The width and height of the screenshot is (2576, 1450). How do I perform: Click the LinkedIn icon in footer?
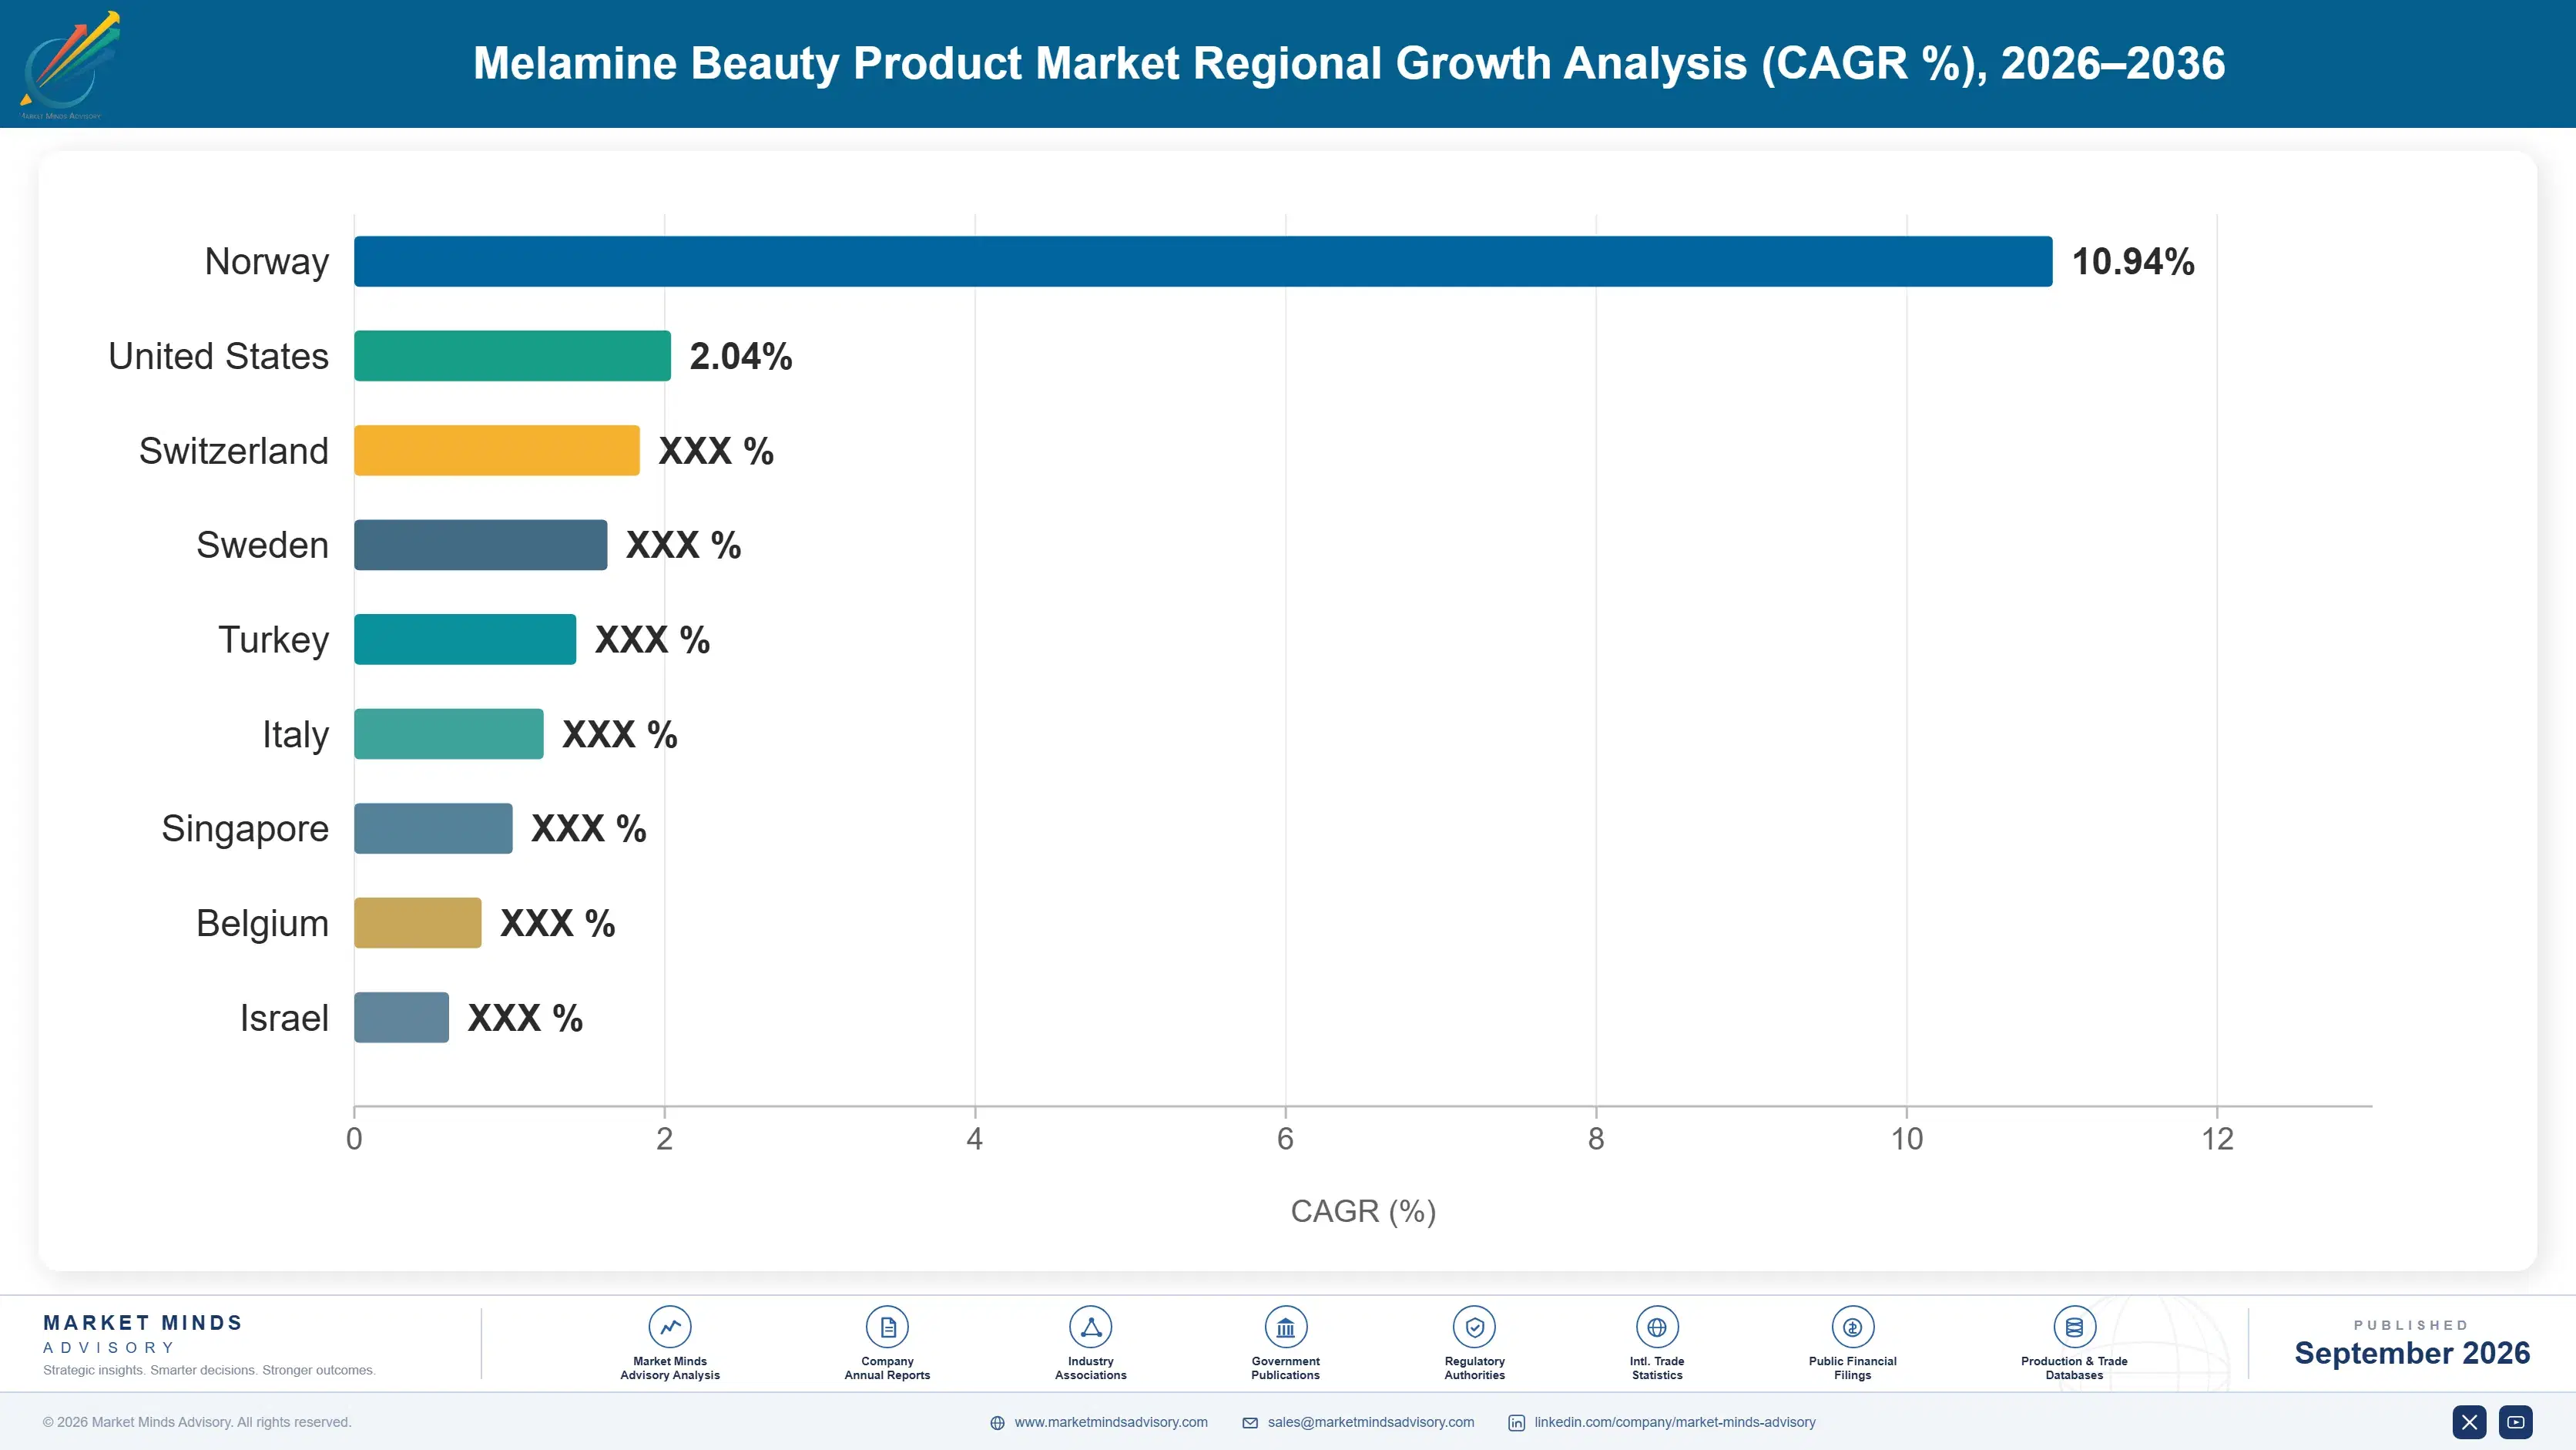click(1516, 1423)
